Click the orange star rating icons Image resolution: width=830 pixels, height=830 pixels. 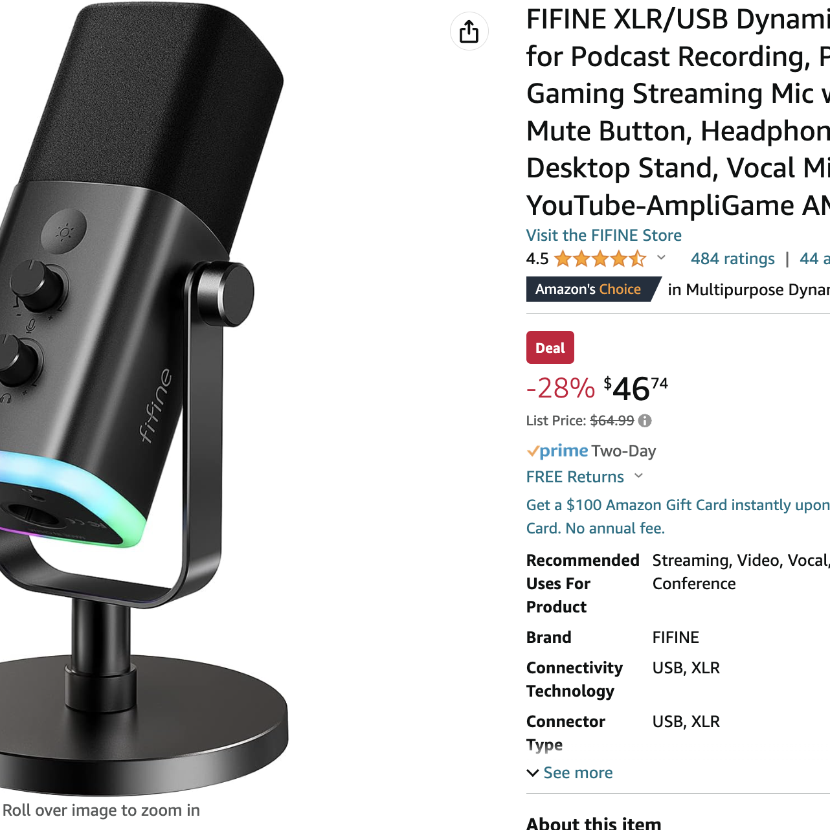tap(600, 259)
